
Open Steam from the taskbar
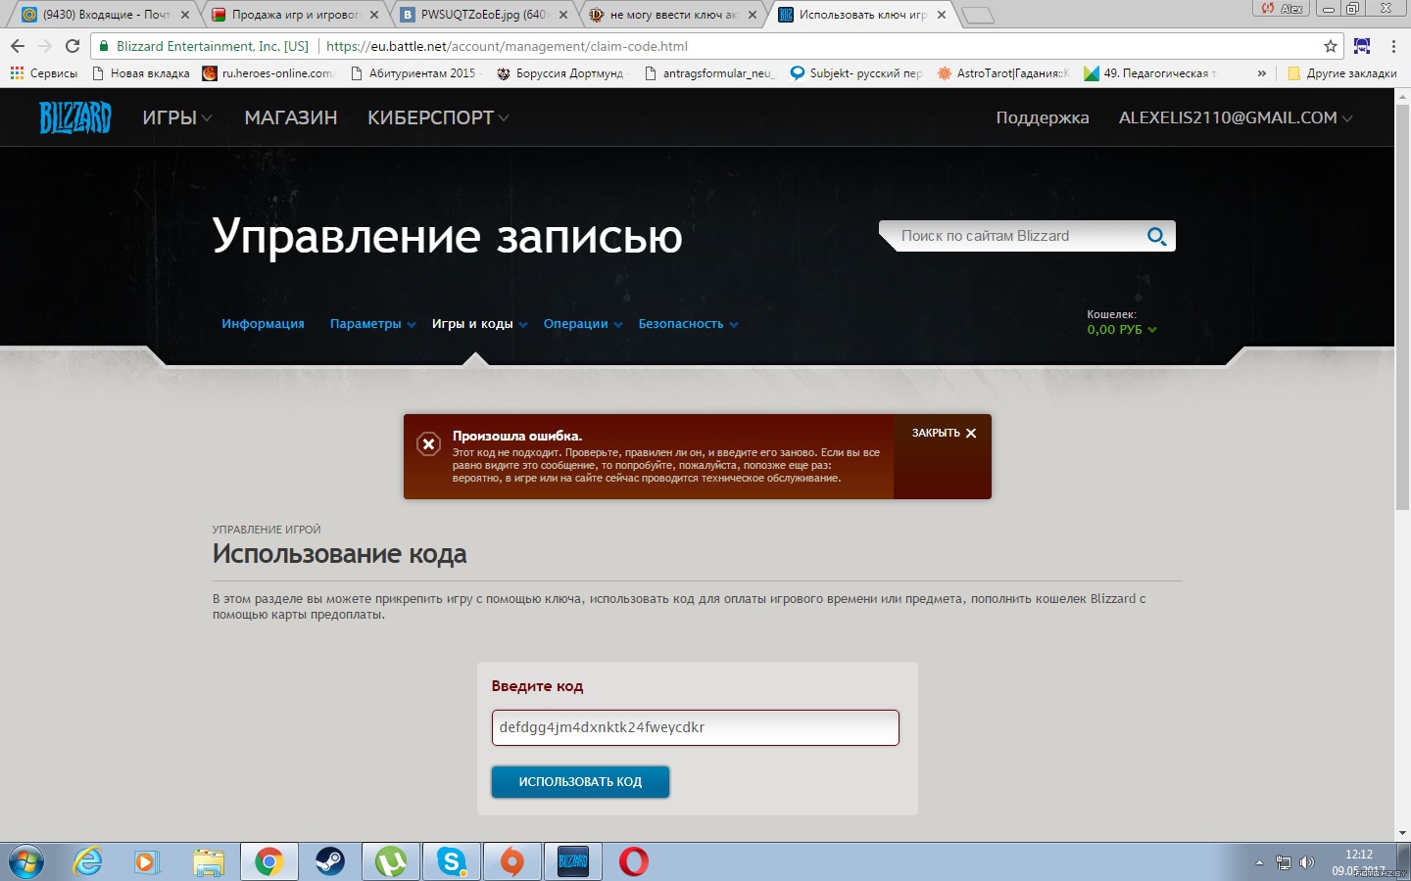[x=329, y=861]
